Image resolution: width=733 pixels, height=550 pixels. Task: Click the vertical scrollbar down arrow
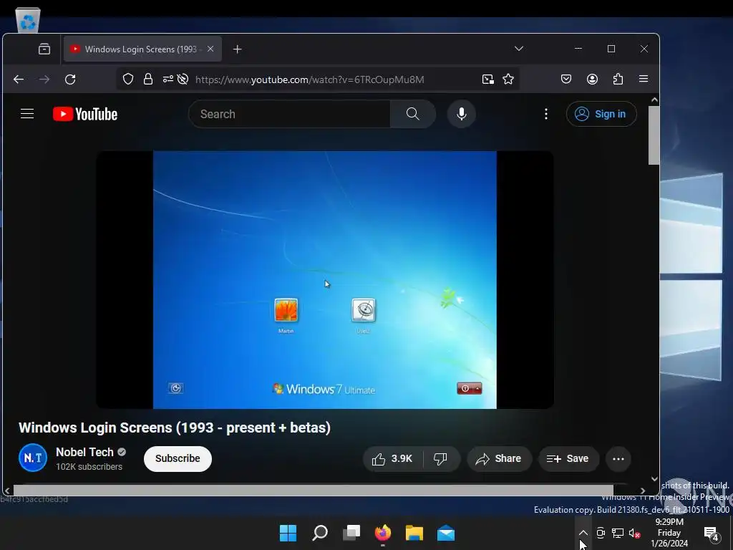654,479
